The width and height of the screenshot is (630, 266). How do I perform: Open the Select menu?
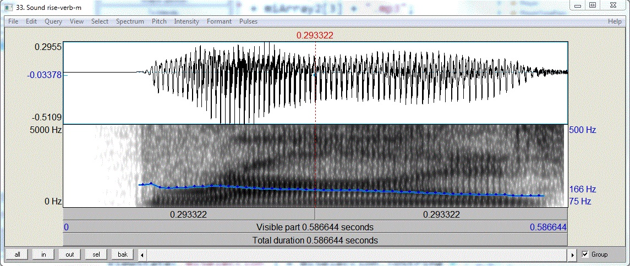click(100, 21)
